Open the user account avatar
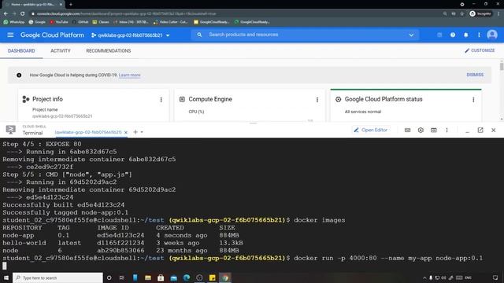The height and width of the screenshot is (283, 504). point(491,35)
